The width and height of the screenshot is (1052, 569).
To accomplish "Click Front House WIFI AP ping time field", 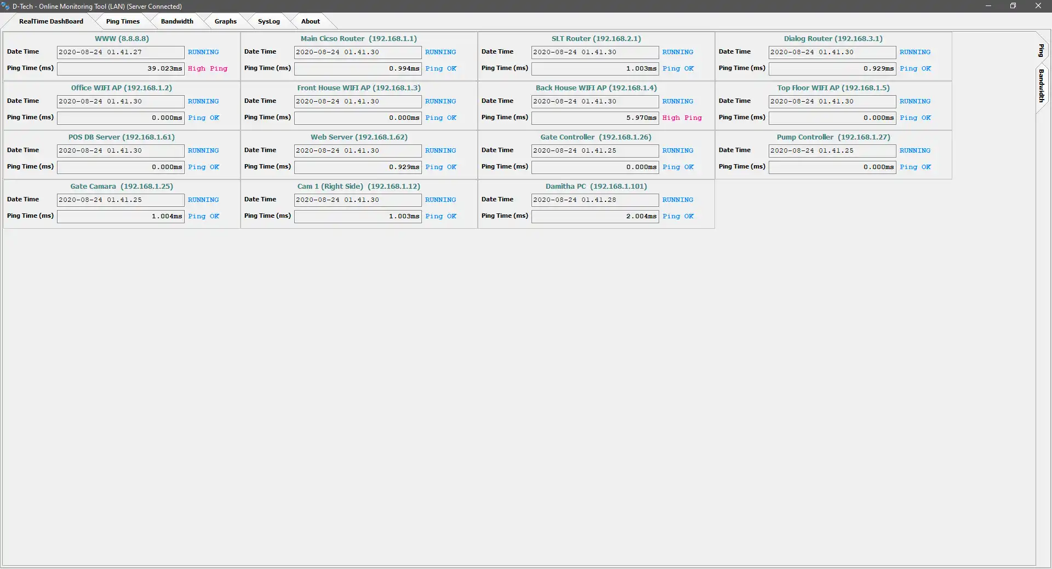I will pos(358,118).
